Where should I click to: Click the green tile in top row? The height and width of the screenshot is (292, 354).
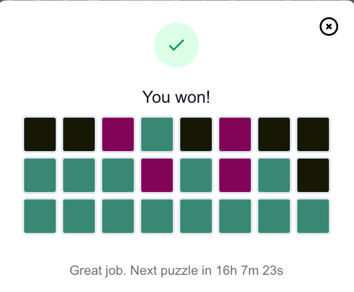tap(157, 134)
